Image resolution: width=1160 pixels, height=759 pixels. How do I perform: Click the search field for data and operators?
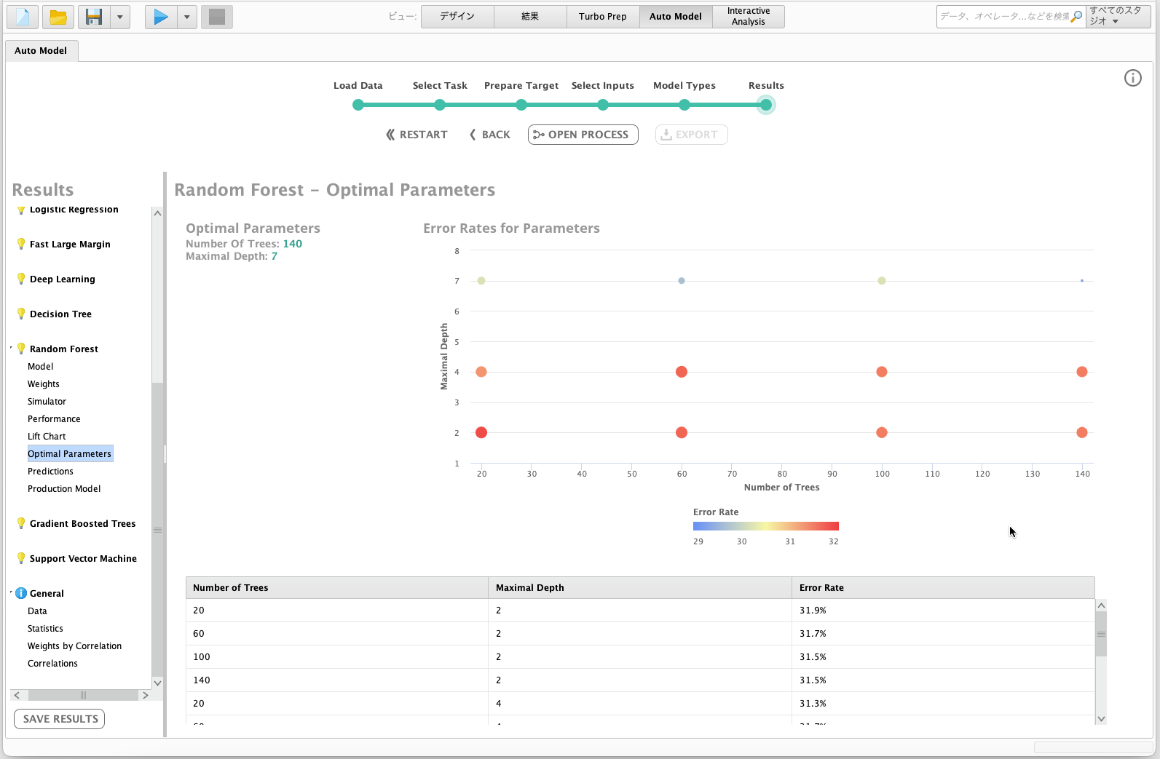(x=1003, y=17)
